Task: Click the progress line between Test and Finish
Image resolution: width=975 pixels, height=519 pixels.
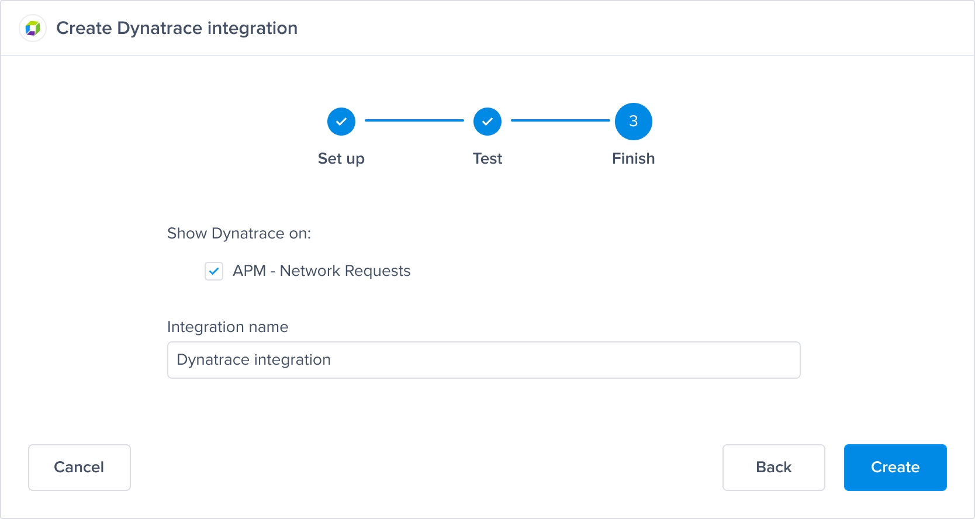Action: coord(560,120)
